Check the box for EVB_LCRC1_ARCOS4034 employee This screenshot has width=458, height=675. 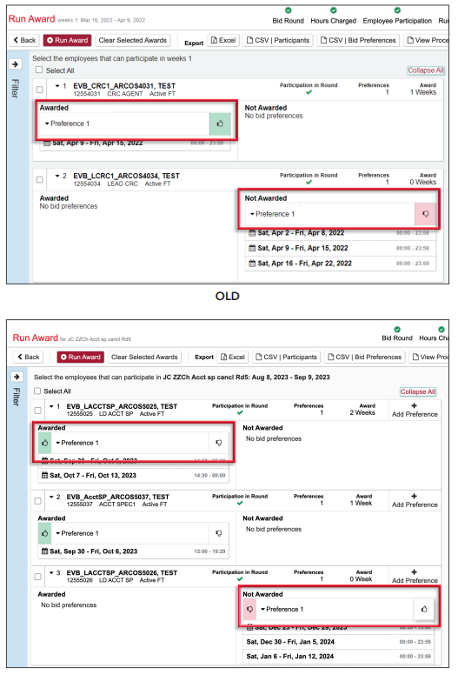pos(40,179)
